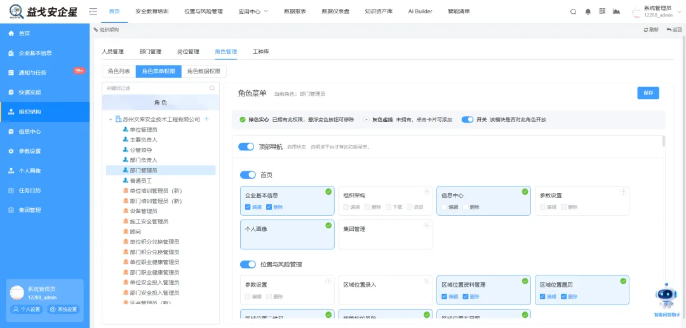Viewport: 686px width, 328px height.
Task: Open the 智能问答助手 robot icon
Action: pos(666,297)
